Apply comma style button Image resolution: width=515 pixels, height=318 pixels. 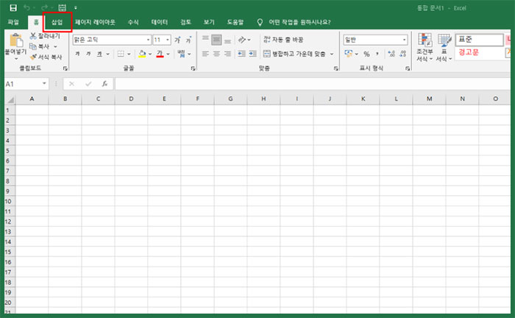pos(377,54)
